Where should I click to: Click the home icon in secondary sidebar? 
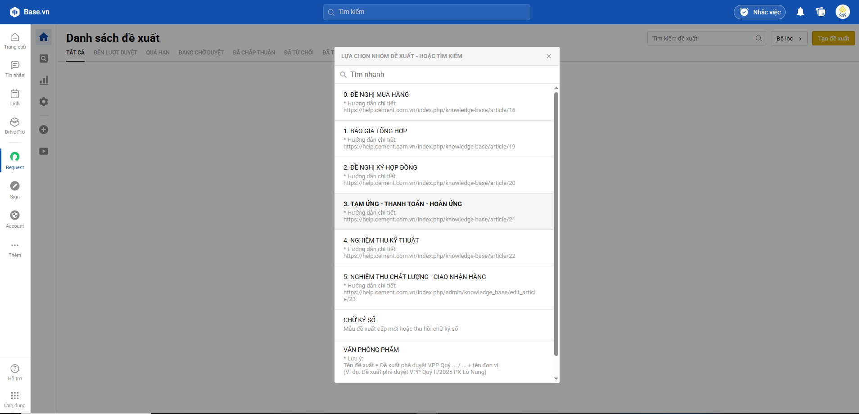pos(44,37)
